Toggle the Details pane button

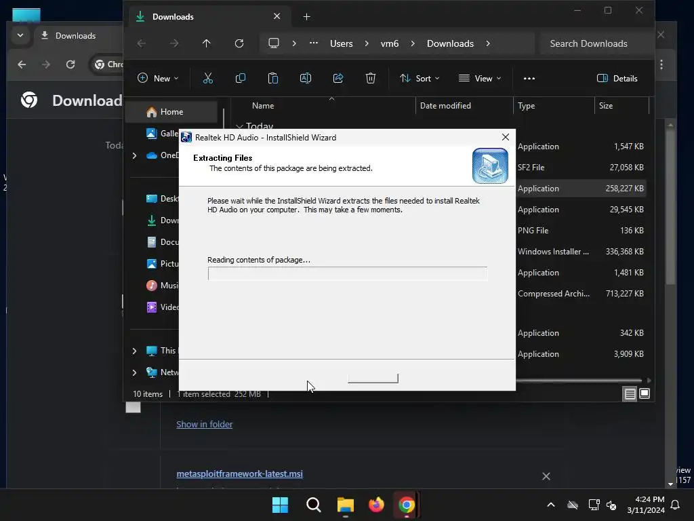coord(617,79)
